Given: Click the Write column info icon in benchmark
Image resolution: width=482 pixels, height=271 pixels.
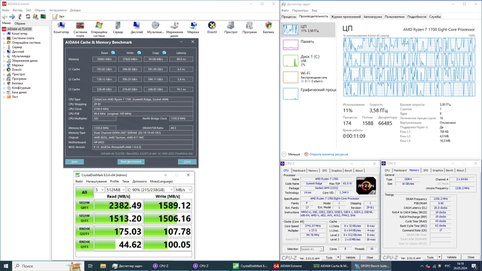Looking at the screenshot, I should [x=139, y=53].
